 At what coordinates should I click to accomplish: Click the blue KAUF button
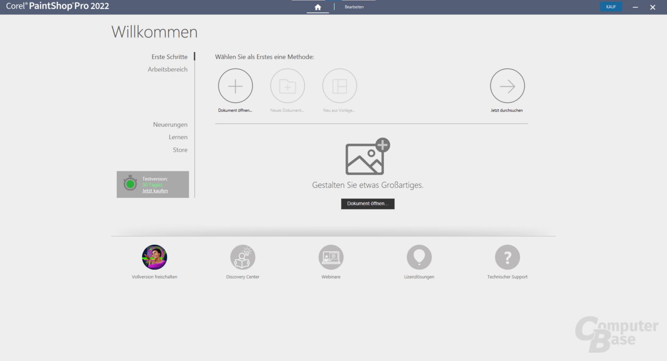(x=611, y=7)
